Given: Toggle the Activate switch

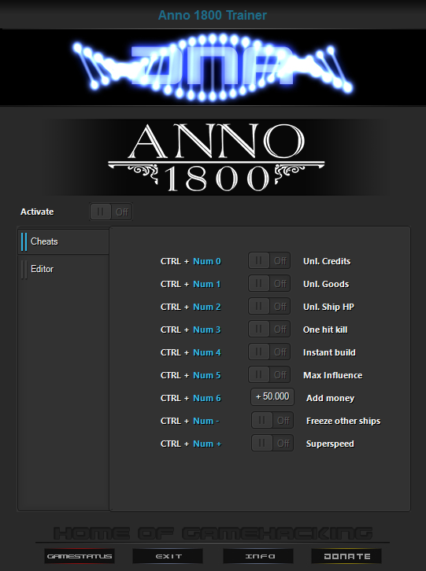Looking at the screenshot, I should (x=111, y=212).
